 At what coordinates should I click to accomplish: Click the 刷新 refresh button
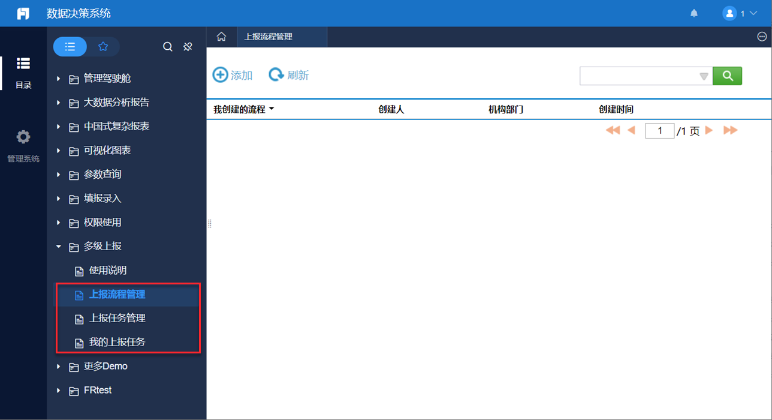289,75
